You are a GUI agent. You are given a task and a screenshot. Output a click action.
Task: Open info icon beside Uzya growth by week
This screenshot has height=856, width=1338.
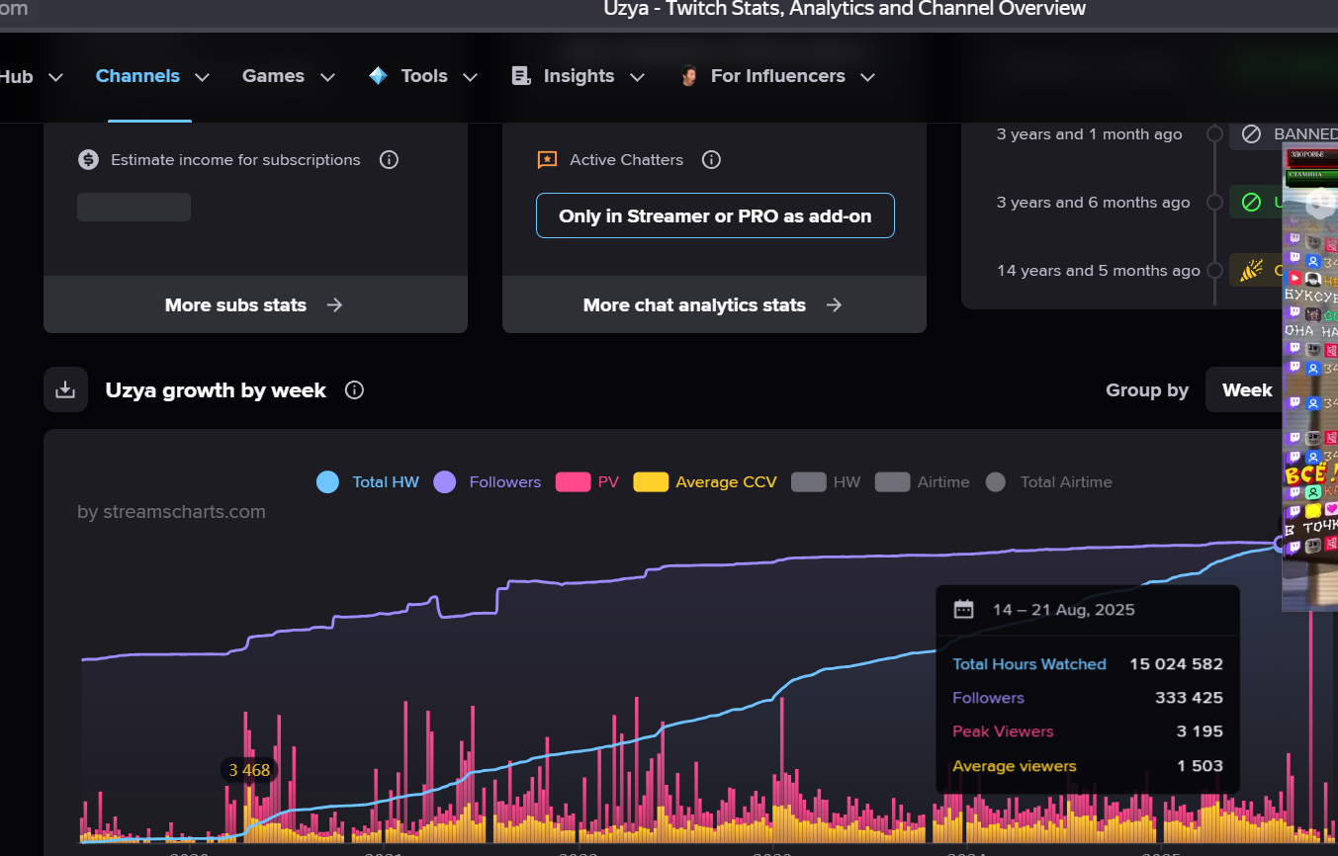354,389
